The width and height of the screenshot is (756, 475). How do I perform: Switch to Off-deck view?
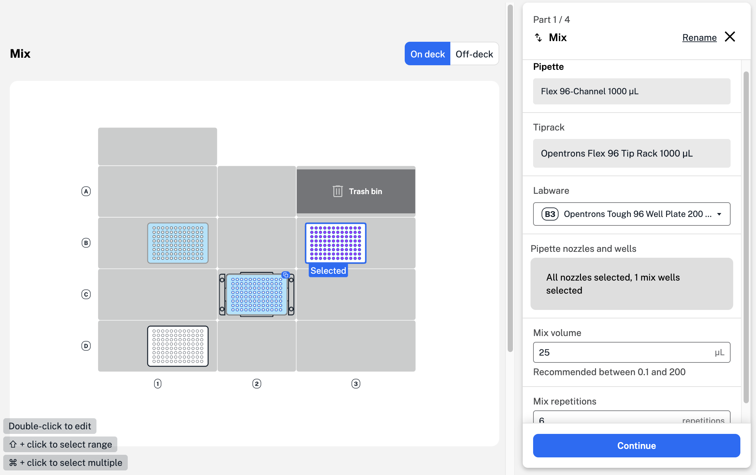474,54
